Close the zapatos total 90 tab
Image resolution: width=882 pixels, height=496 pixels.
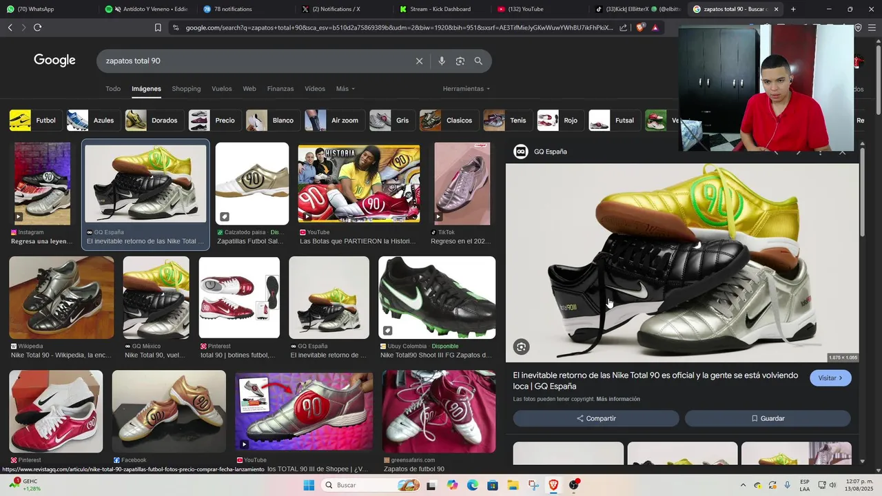pyautogui.click(x=777, y=9)
